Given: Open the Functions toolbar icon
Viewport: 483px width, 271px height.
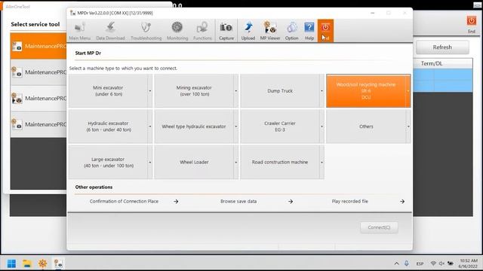Looking at the screenshot, I should coord(202,31).
